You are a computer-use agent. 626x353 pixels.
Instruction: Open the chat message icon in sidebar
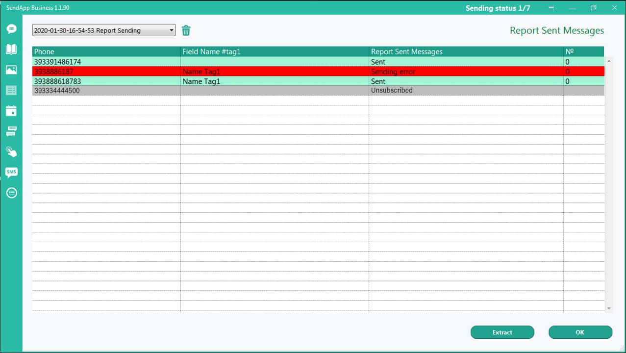click(11, 29)
